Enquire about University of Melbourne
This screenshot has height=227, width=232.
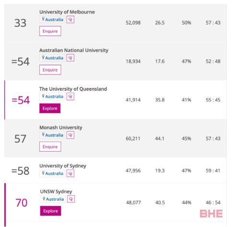coord(50,31)
